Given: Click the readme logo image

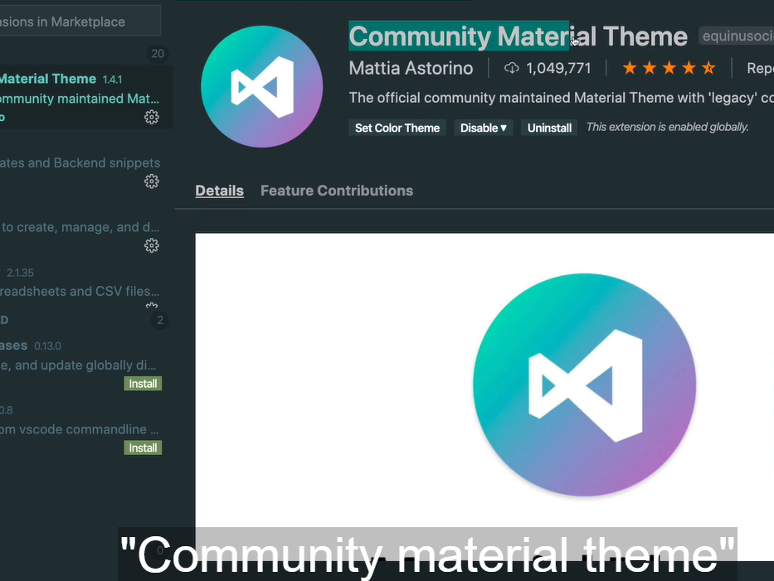Looking at the screenshot, I should click(x=585, y=385).
